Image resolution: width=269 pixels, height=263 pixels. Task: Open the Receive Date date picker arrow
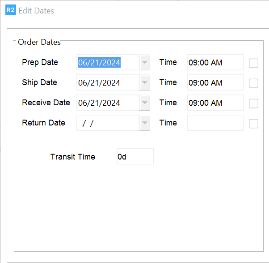[x=145, y=103]
